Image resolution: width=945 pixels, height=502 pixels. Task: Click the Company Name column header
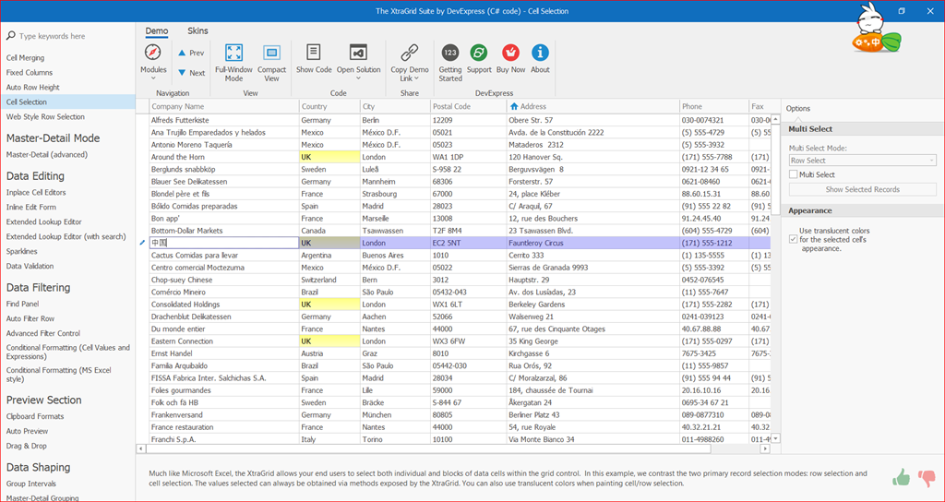(224, 106)
